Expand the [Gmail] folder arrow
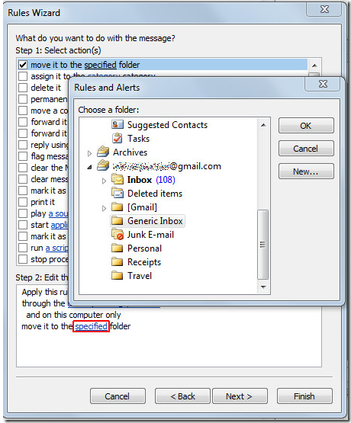Viewport: 351px width, 423px height. pyautogui.click(x=104, y=208)
